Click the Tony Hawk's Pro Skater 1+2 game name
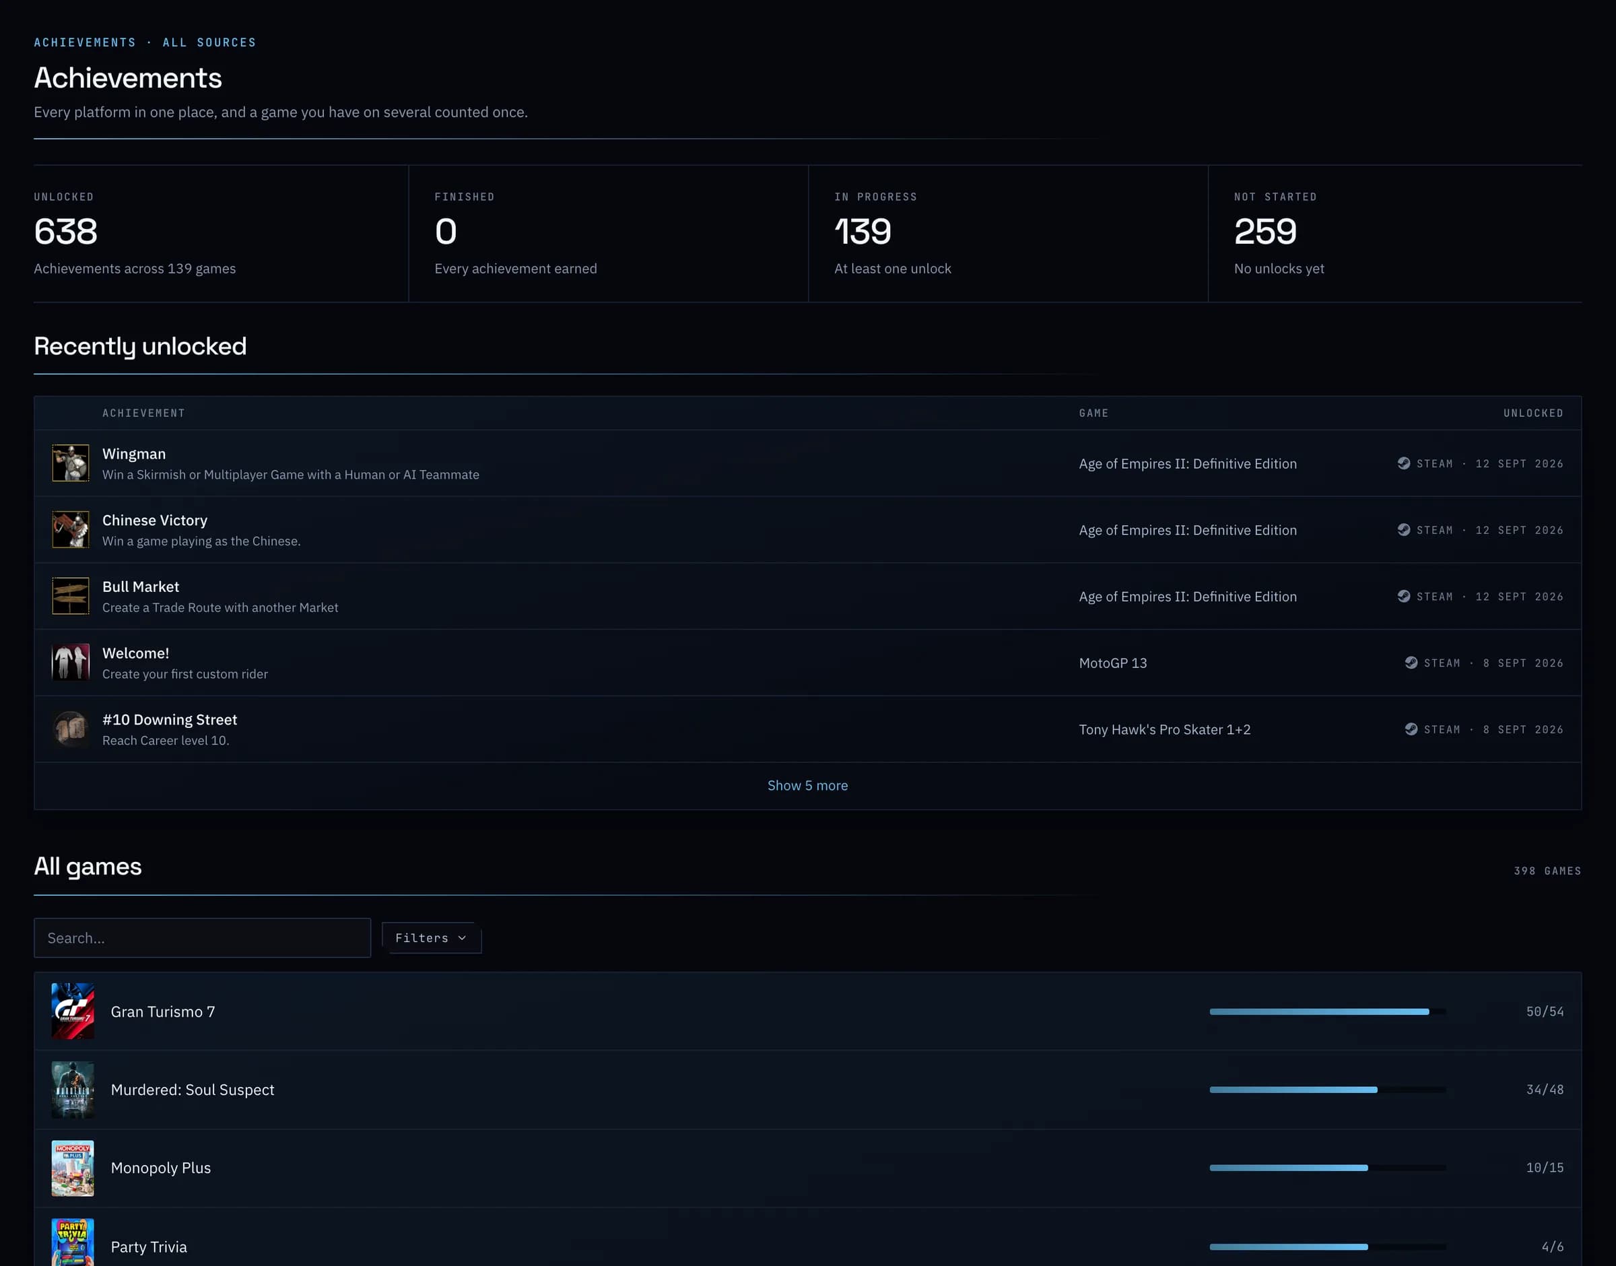The height and width of the screenshot is (1266, 1616). [1165, 729]
